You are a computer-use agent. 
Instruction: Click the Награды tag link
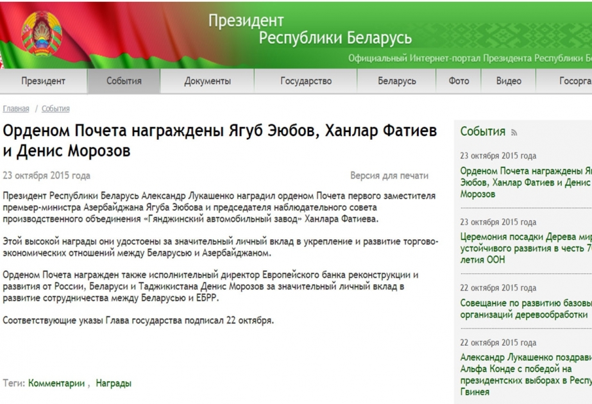tap(114, 383)
